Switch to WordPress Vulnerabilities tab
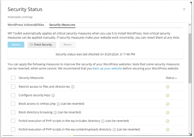Viewport: 194px width, 138px height. pyautogui.click(x=26, y=25)
